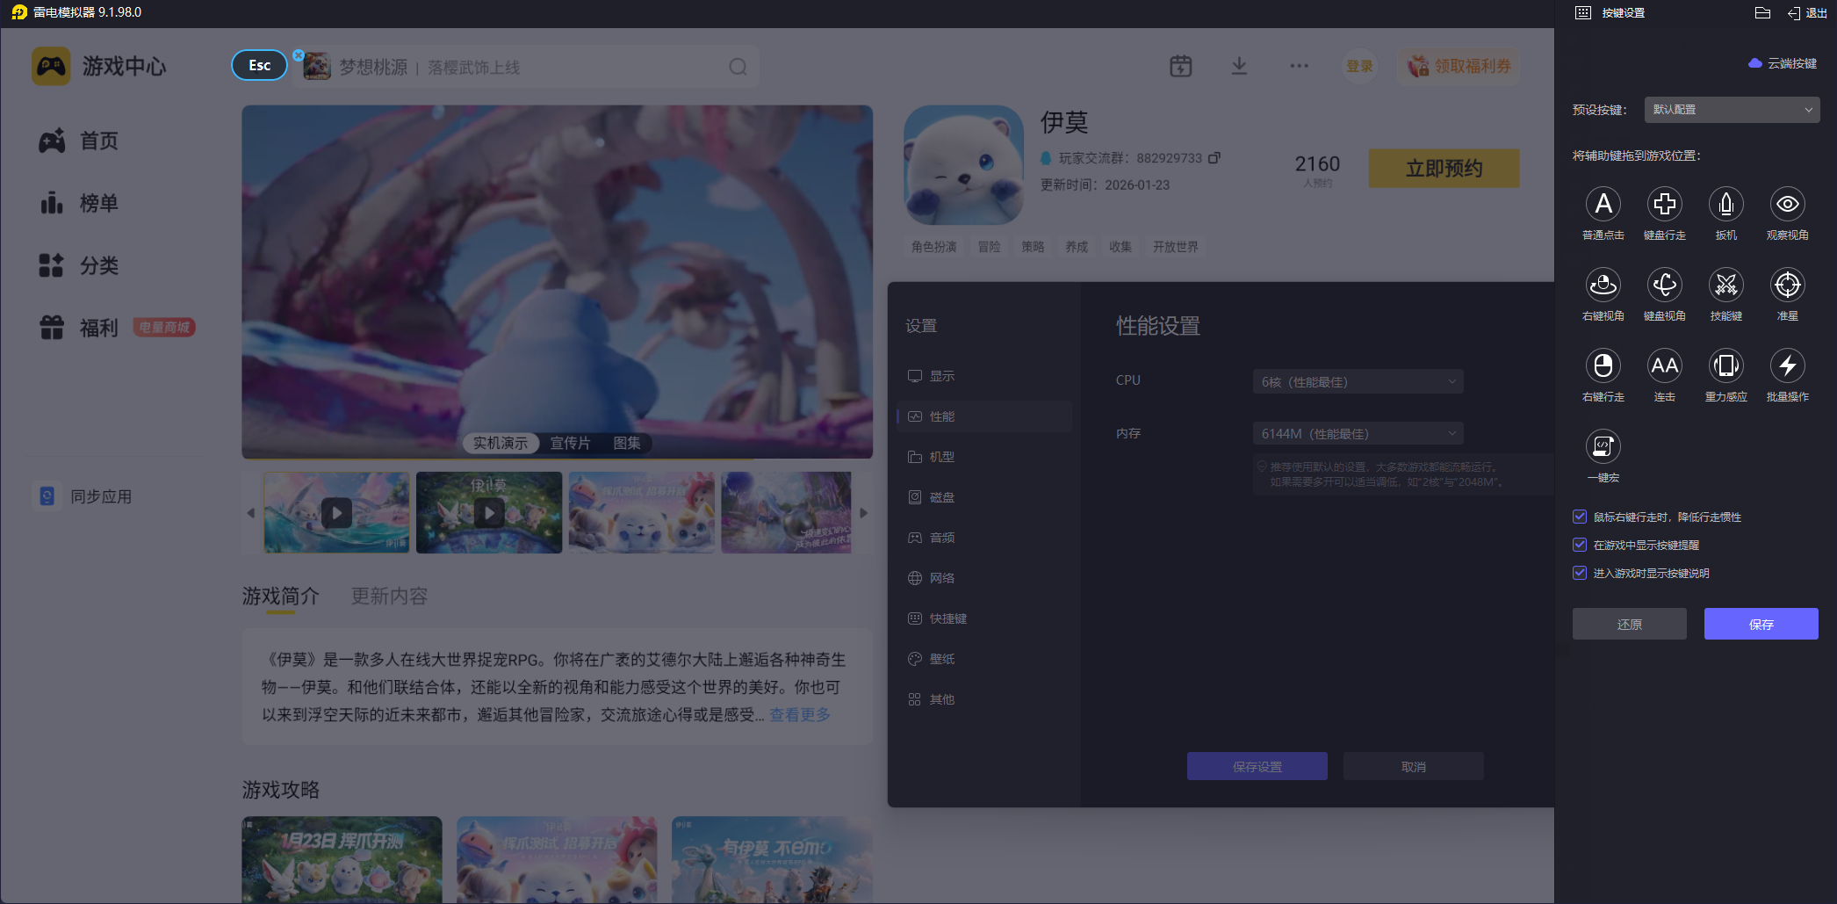Select the 游戏简介 tab

pos(280,596)
